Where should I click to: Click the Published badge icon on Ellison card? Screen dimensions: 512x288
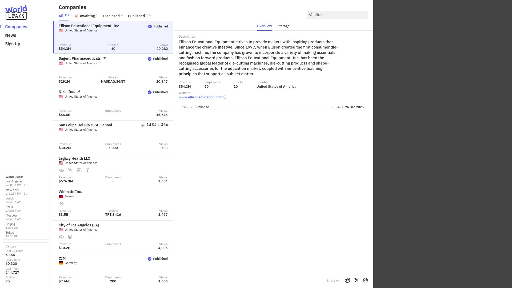coord(150,26)
